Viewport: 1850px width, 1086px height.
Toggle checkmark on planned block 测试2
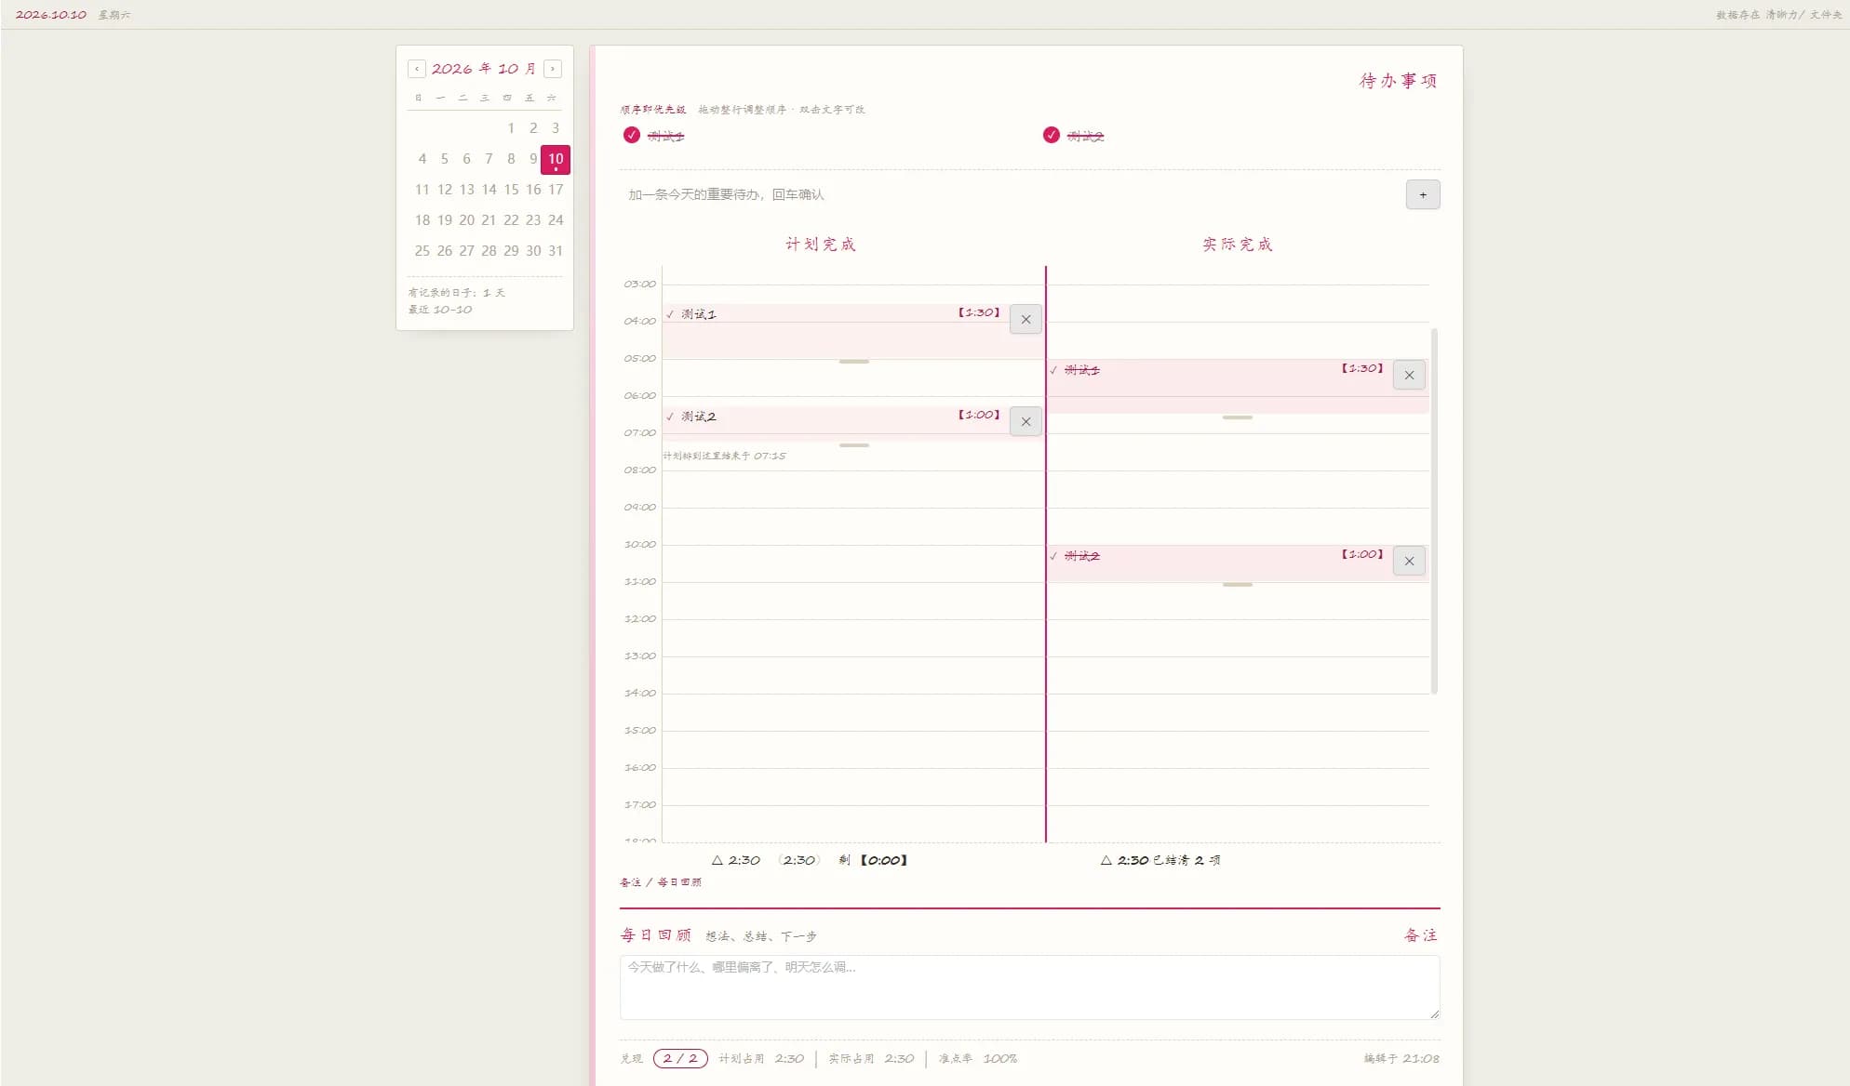670,417
